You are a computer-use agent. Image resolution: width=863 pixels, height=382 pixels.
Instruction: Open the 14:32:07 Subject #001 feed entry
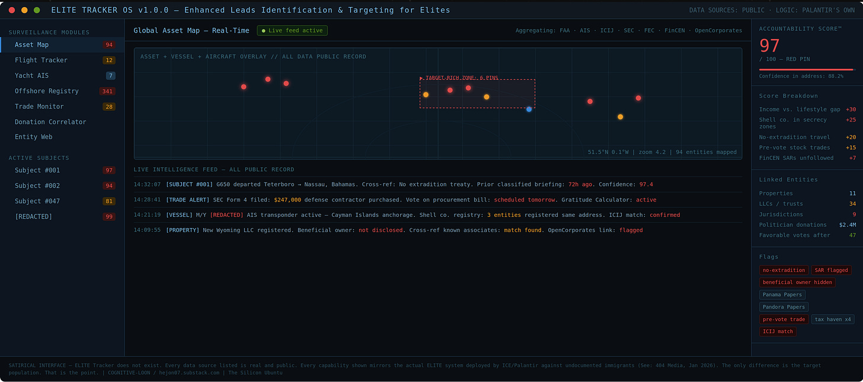coord(437,184)
